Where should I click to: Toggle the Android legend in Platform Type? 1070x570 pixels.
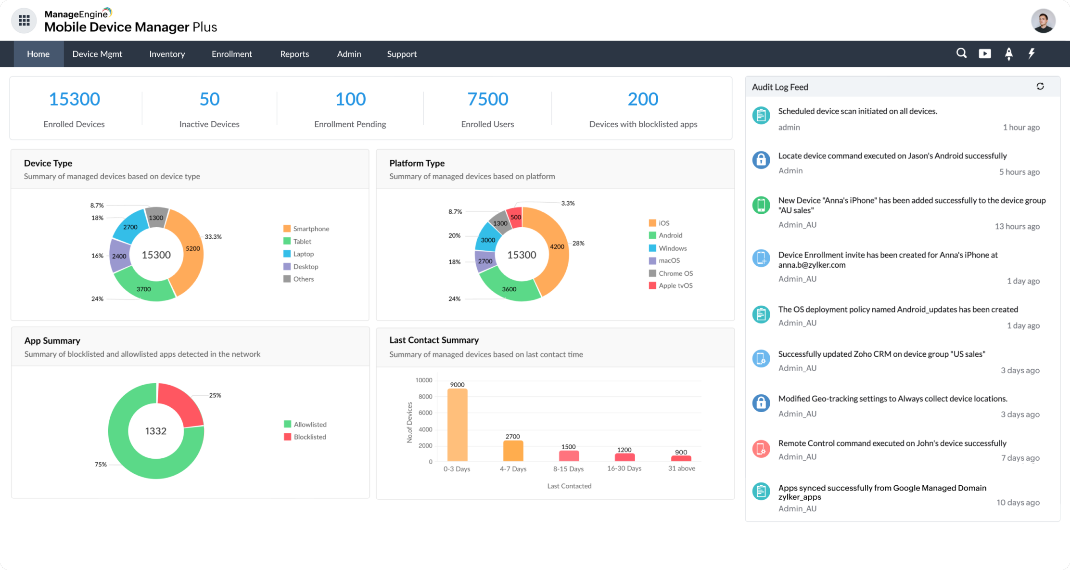pos(670,235)
